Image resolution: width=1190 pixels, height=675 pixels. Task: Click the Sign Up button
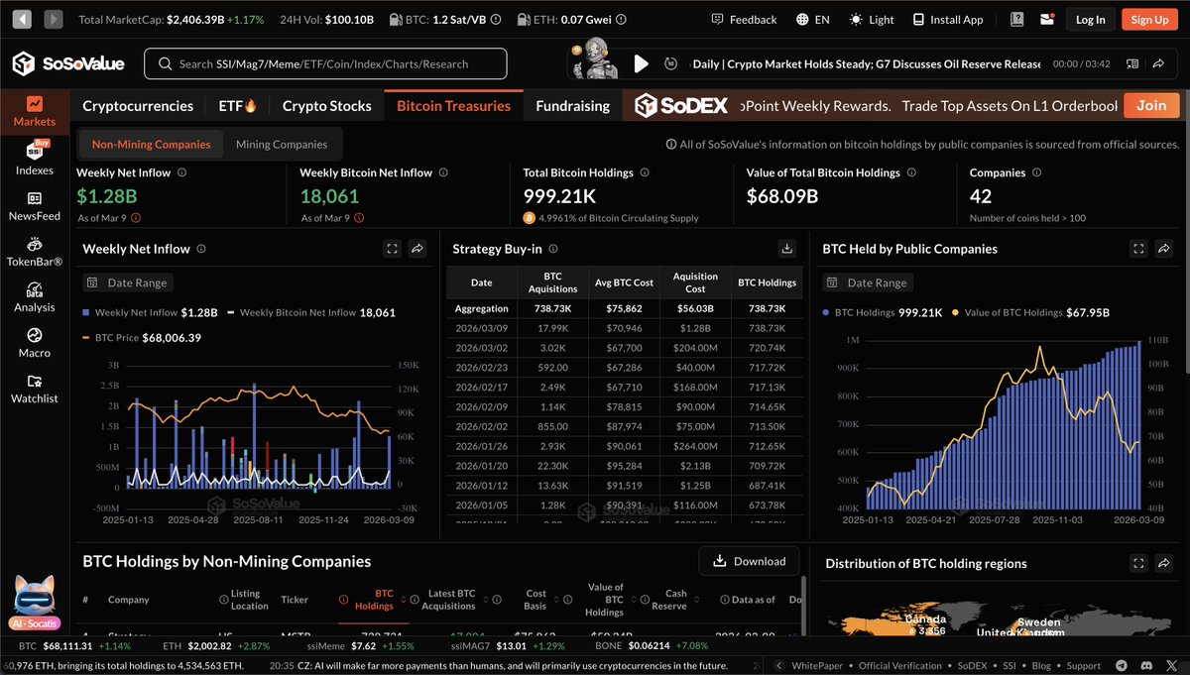1149,19
